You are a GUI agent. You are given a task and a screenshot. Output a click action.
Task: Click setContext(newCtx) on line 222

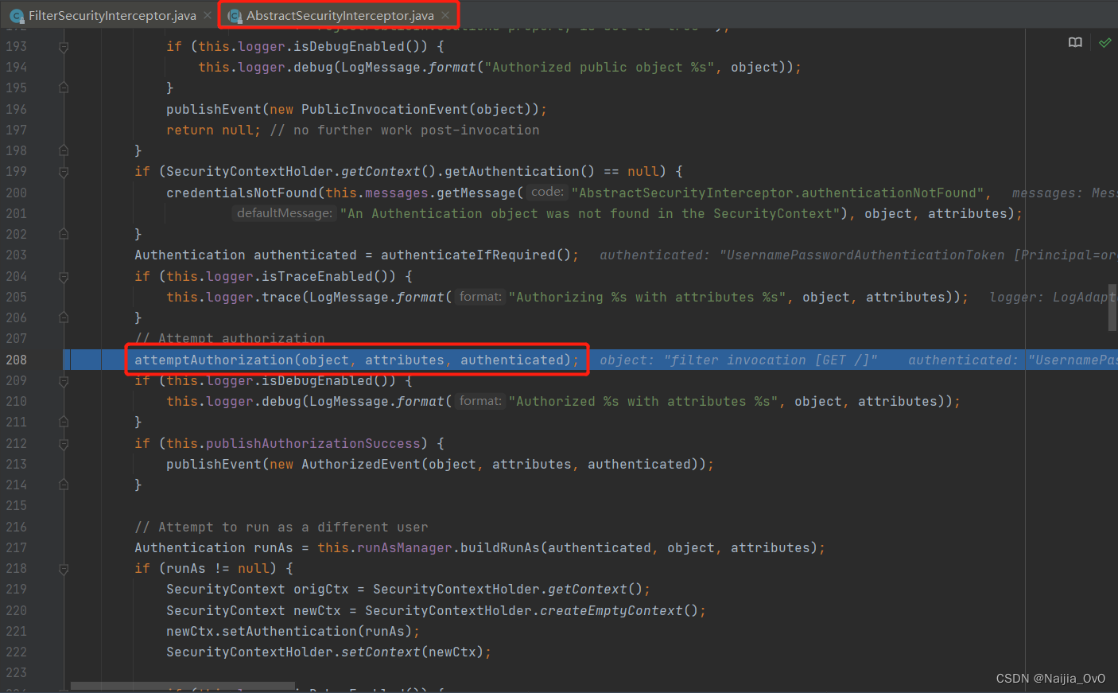point(412,652)
